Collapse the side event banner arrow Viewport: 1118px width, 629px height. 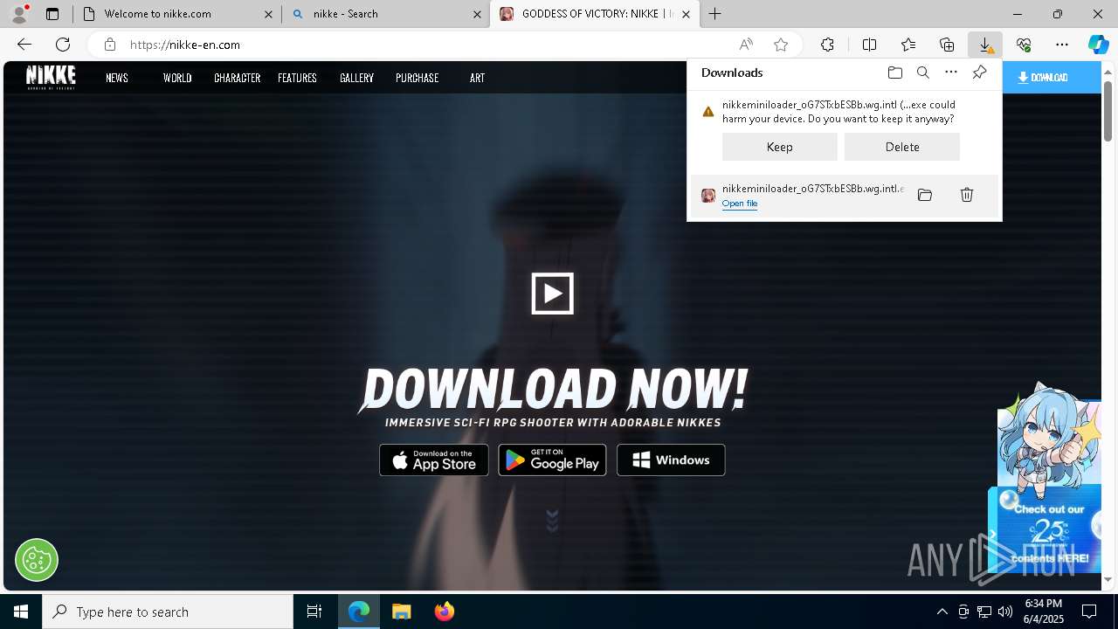tap(993, 535)
